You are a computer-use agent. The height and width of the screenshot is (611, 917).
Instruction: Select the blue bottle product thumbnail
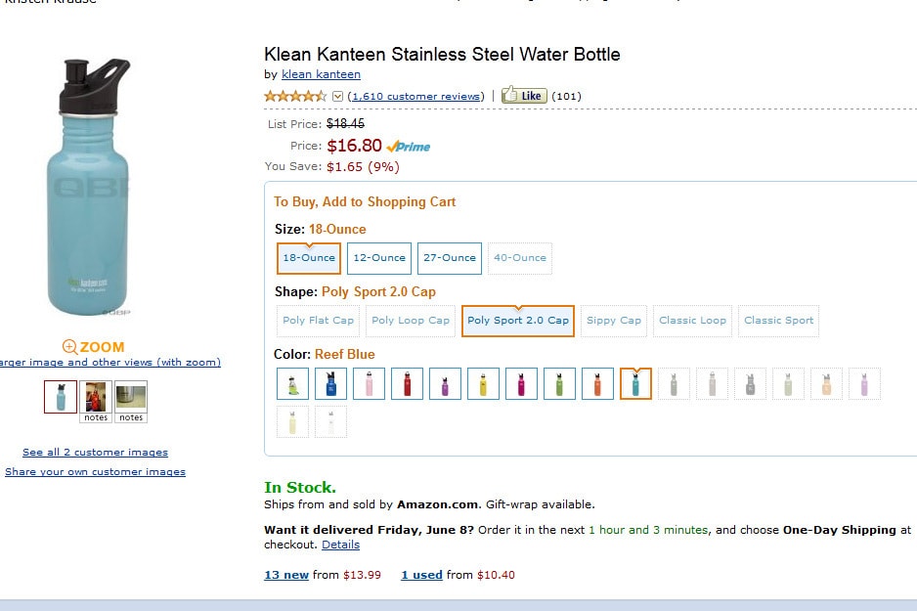61,397
